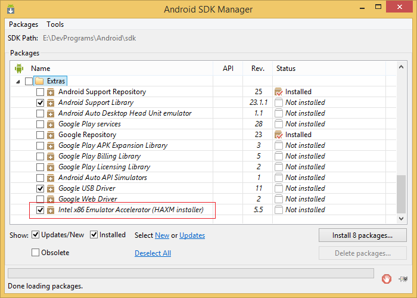Click the scroll up arrow of packages list

[402, 67]
